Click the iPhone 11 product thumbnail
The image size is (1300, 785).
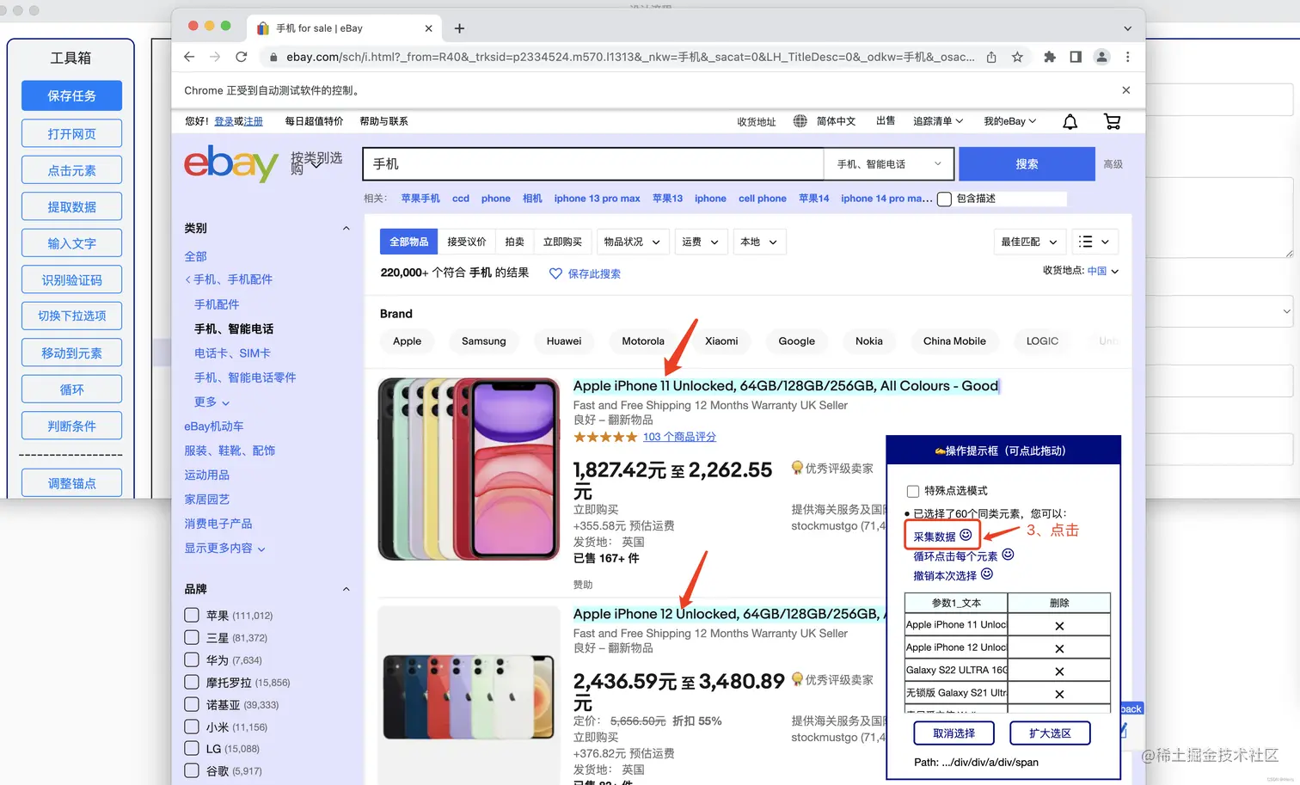click(x=469, y=469)
